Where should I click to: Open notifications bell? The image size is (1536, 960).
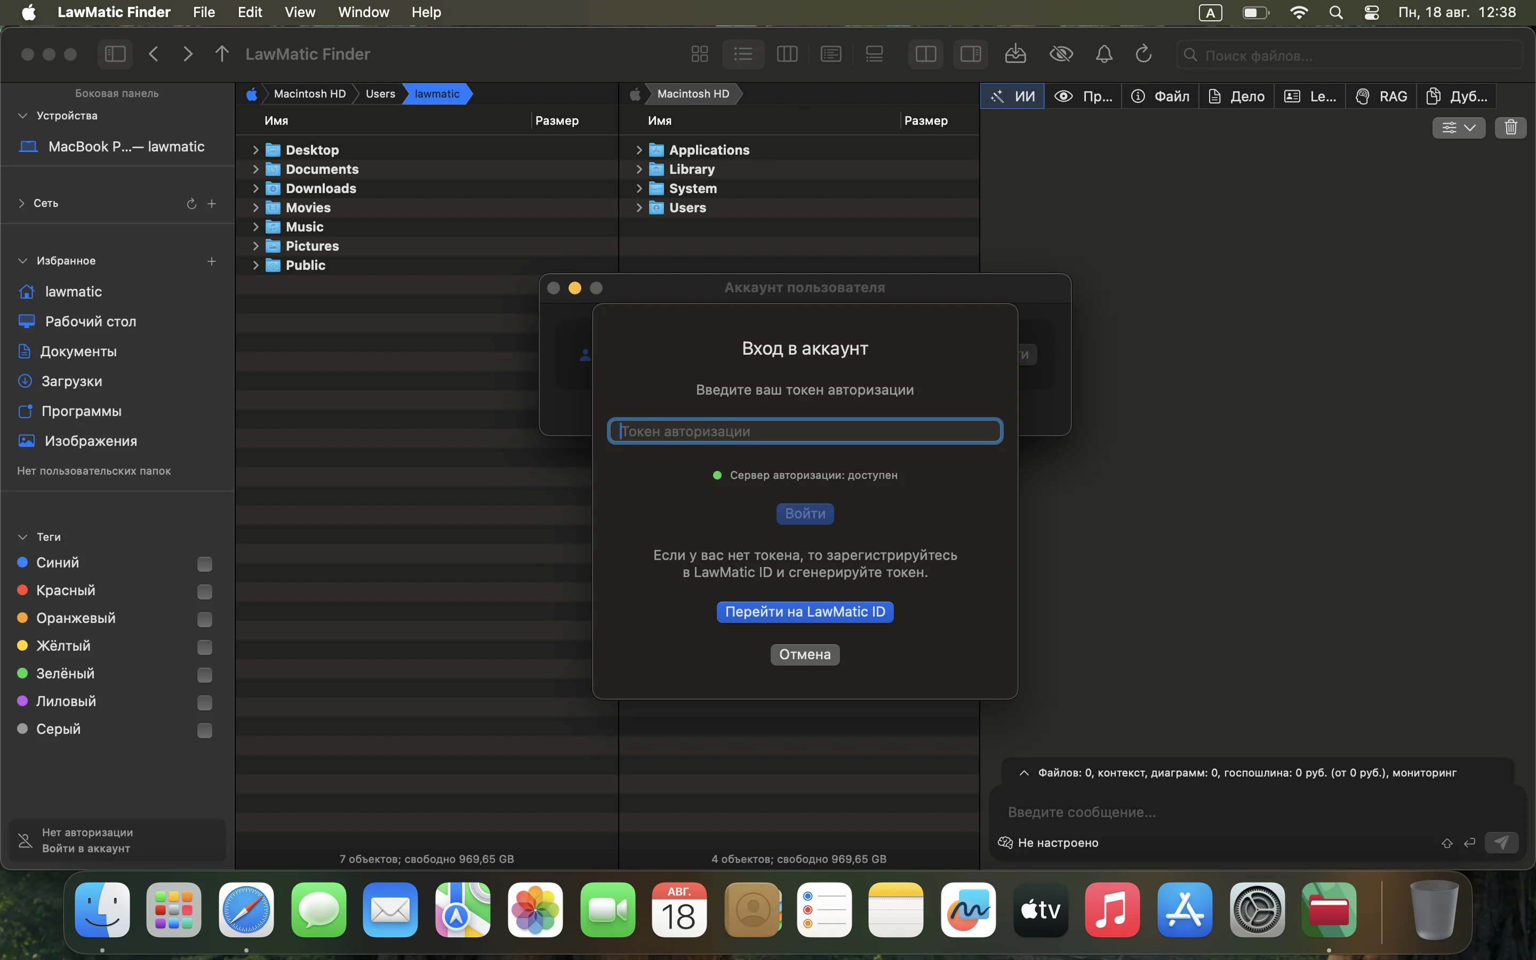pos(1105,54)
